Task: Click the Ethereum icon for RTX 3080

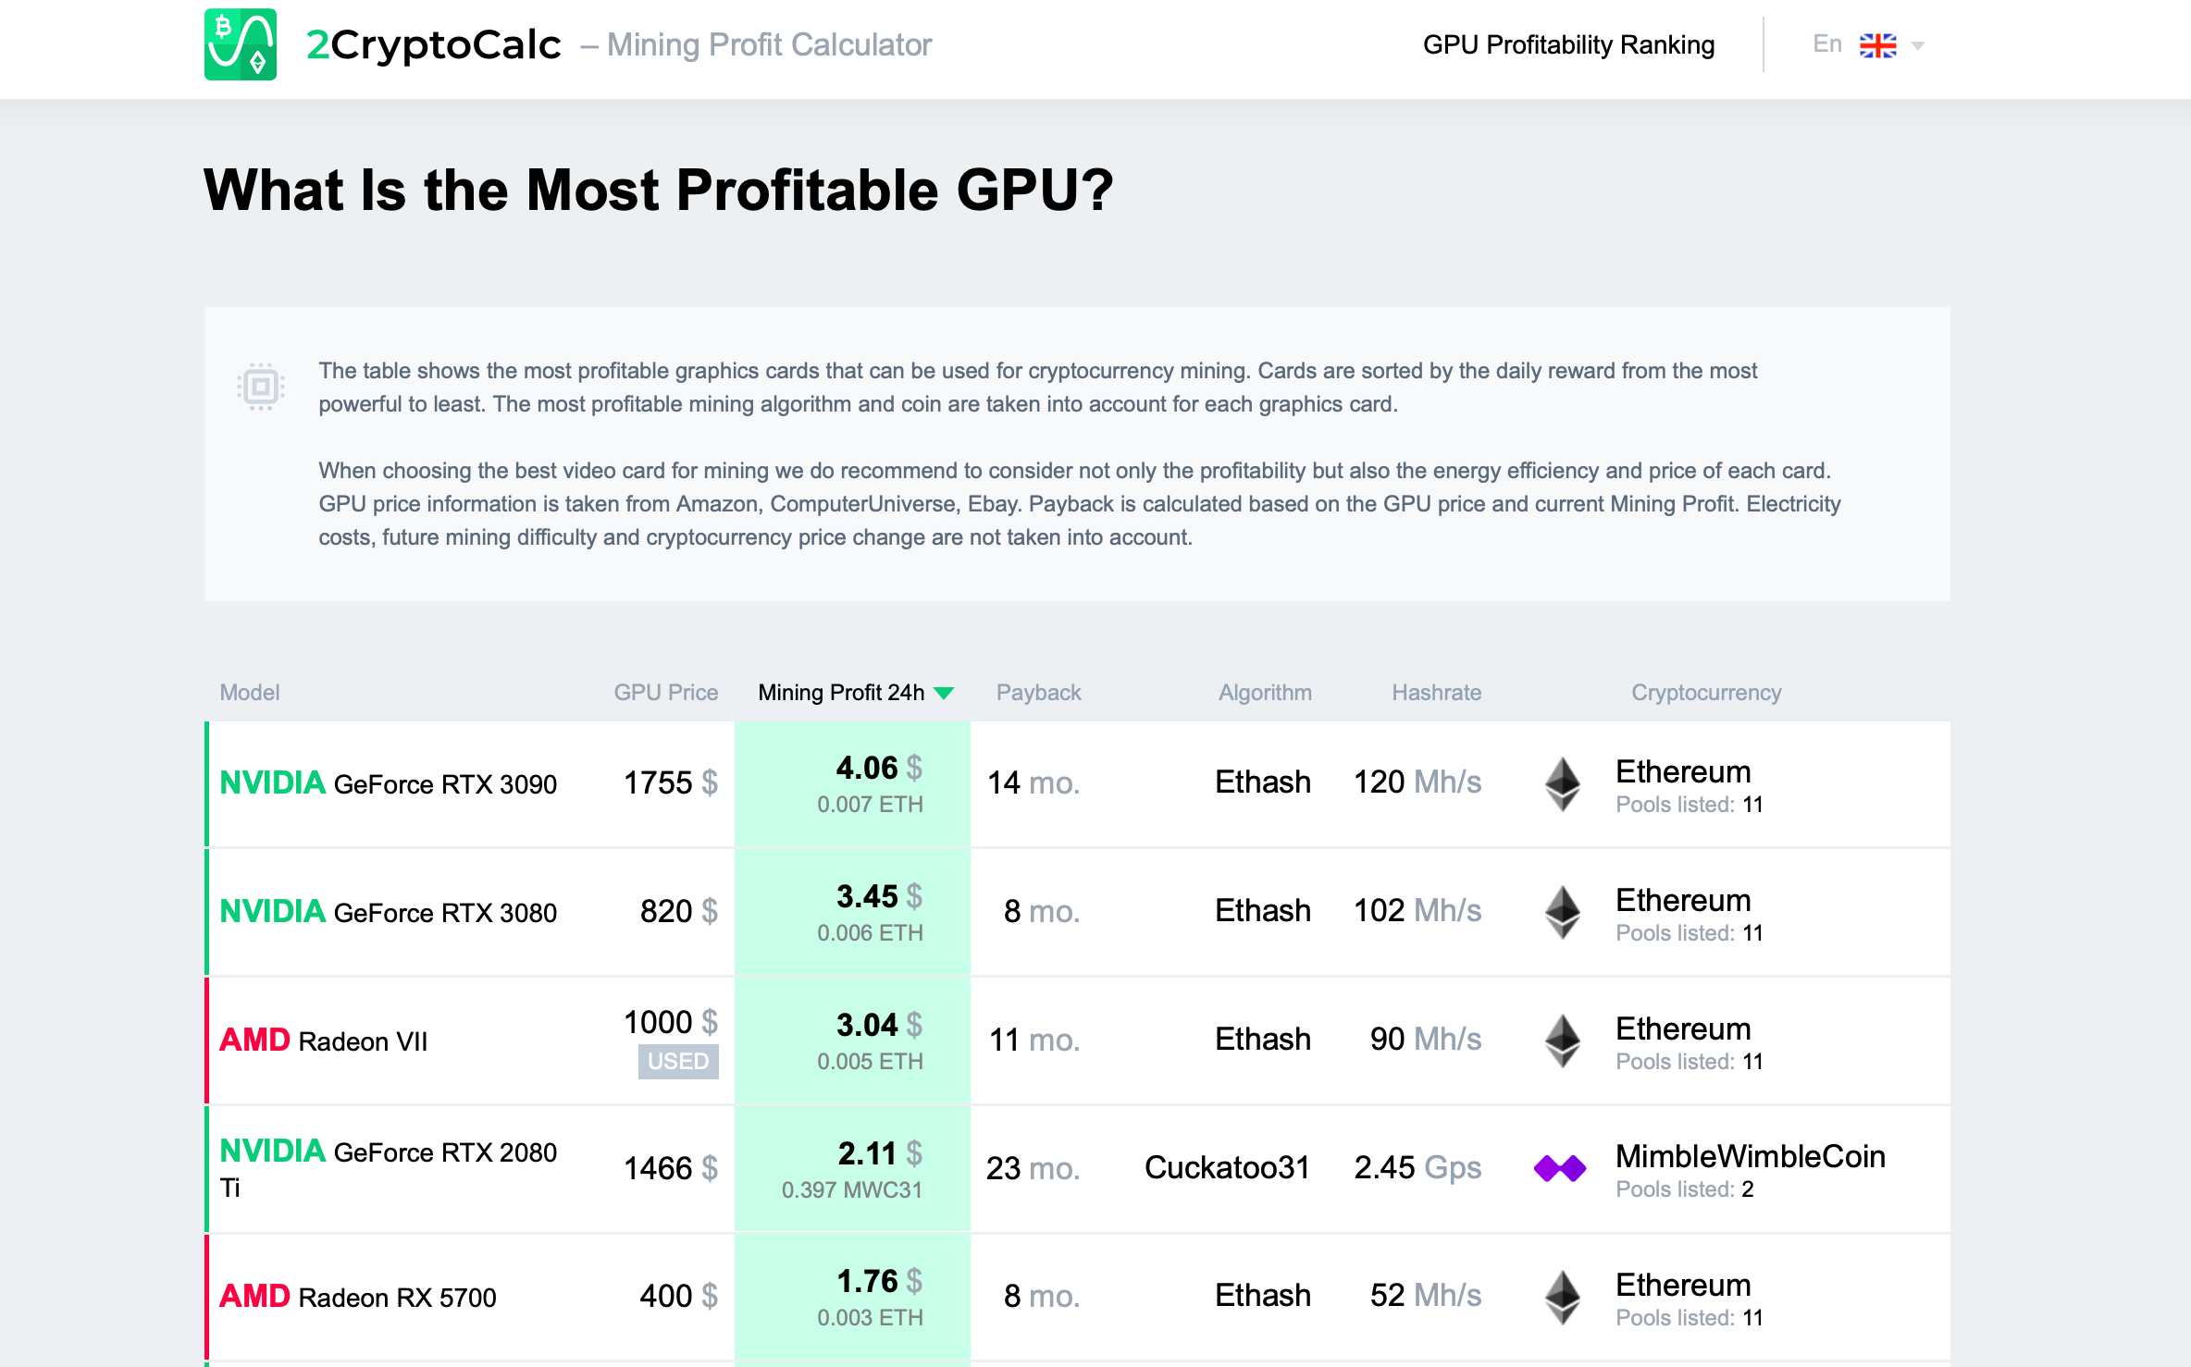Action: pyautogui.click(x=1563, y=912)
